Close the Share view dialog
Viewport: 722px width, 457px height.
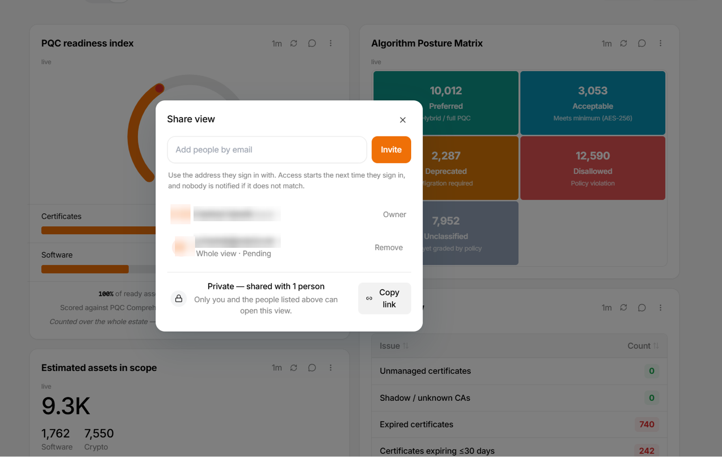(403, 120)
